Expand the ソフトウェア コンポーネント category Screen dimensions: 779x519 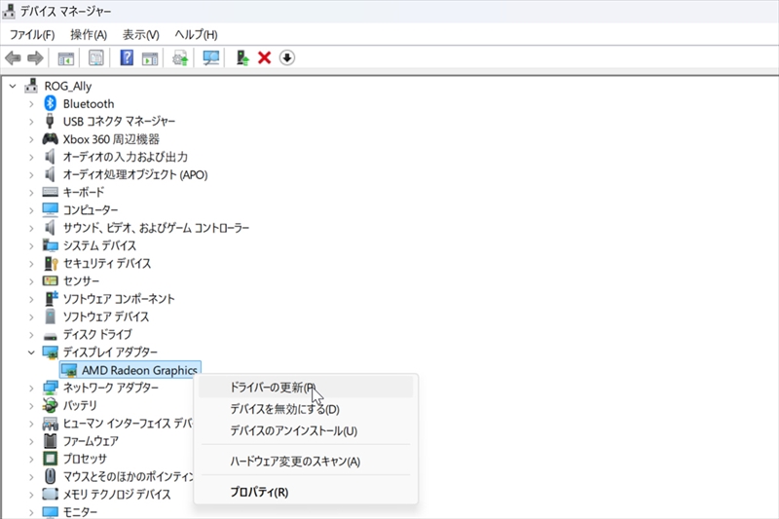(31, 299)
